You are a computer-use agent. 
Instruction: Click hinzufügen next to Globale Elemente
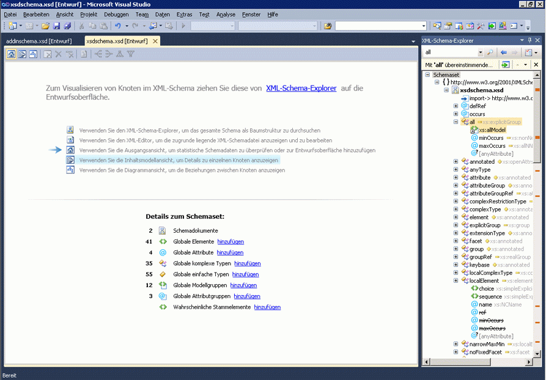(x=231, y=241)
